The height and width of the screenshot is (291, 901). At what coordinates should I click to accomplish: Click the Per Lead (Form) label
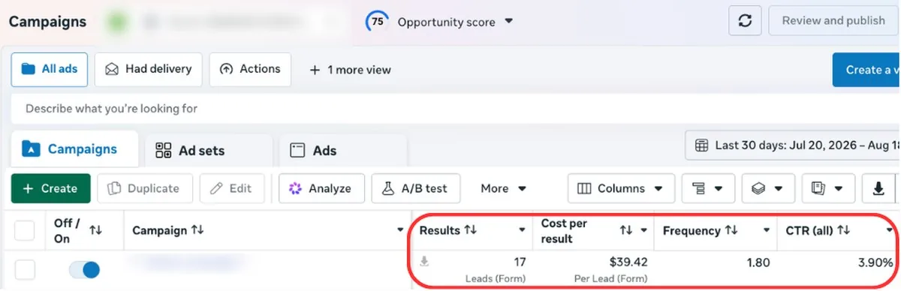point(611,280)
